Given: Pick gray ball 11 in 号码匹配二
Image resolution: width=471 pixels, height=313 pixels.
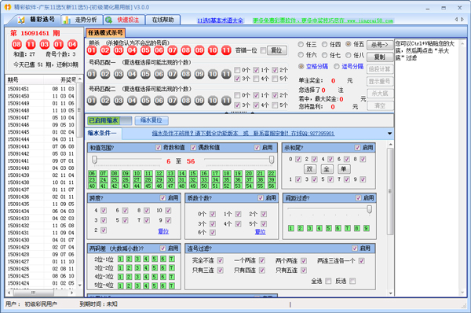Looking at the screenshot, I should (x=226, y=101).
